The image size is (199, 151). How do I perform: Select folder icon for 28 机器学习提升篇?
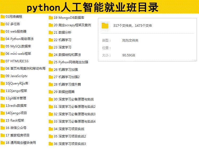point(51,85)
